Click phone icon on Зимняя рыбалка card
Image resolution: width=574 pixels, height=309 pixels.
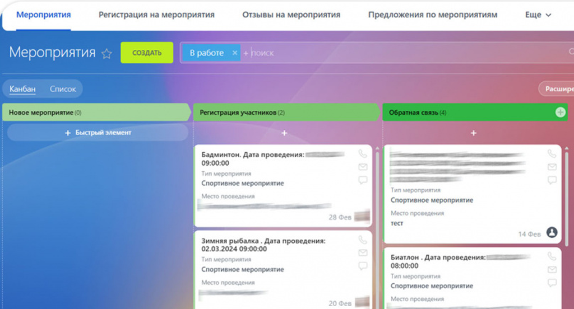coord(363,240)
